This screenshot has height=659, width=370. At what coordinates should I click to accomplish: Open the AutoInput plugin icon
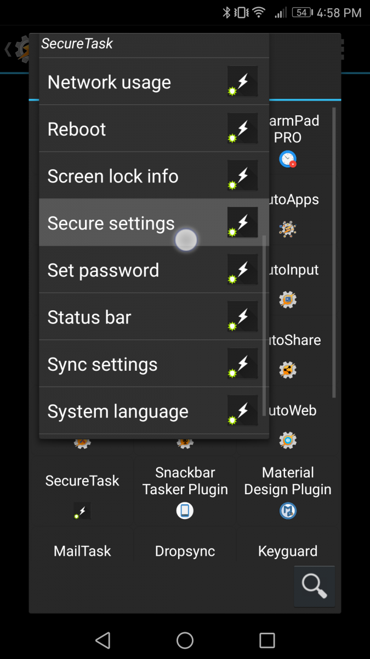point(288,299)
